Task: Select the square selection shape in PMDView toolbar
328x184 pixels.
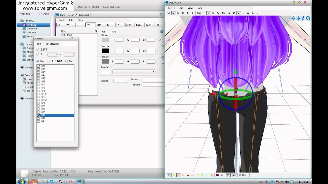Action: pos(209,13)
